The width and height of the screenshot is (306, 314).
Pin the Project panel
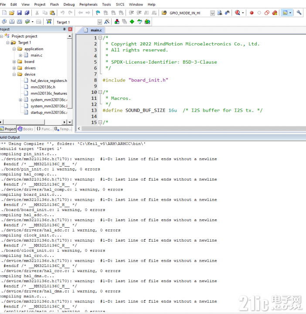(x=64, y=29)
